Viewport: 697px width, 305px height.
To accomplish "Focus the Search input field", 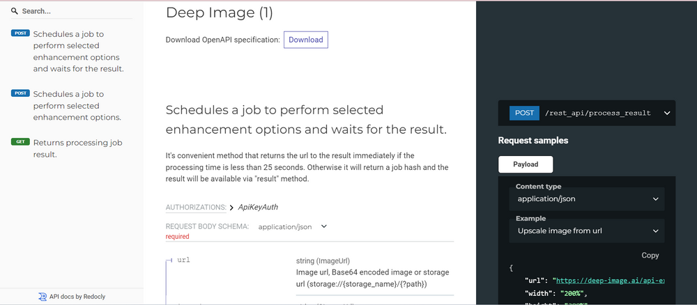I will 77,11.
